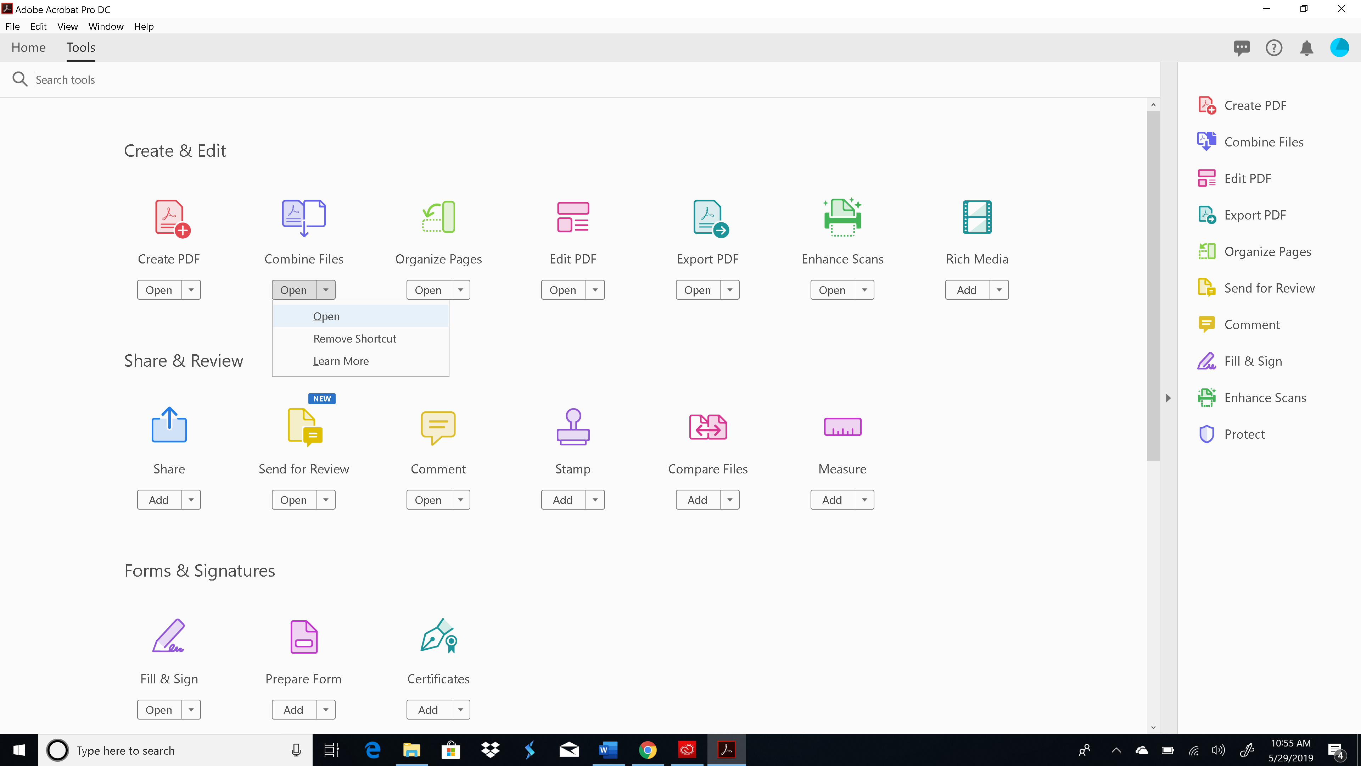Image resolution: width=1361 pixels, height=766 pixels.
Task: Open the Fill & Sign tool
Action: 158,709
